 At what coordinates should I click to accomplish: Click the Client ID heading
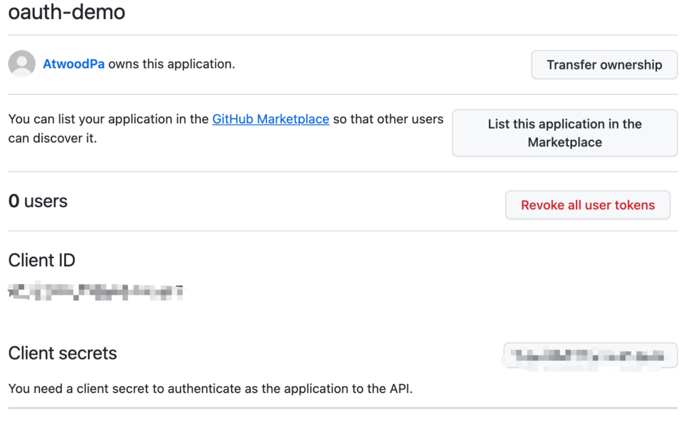[x=42, y=260]
